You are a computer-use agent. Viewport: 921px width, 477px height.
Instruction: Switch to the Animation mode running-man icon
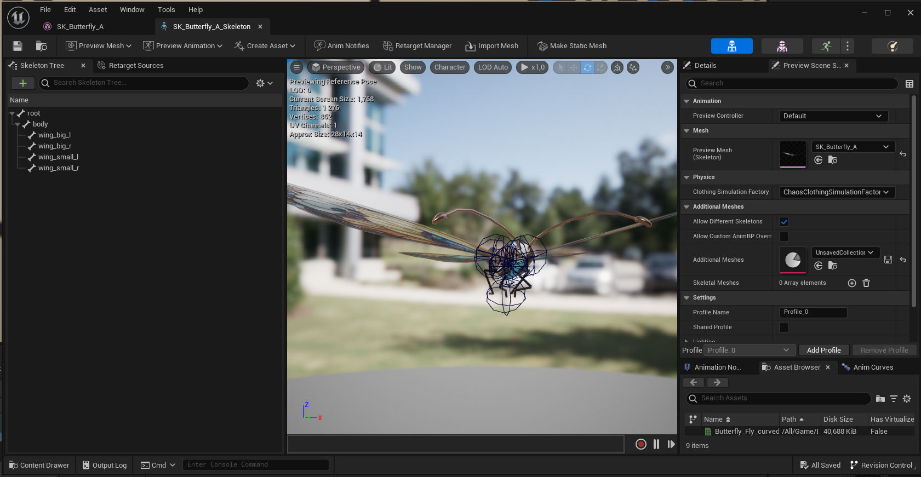click(826, 46)
